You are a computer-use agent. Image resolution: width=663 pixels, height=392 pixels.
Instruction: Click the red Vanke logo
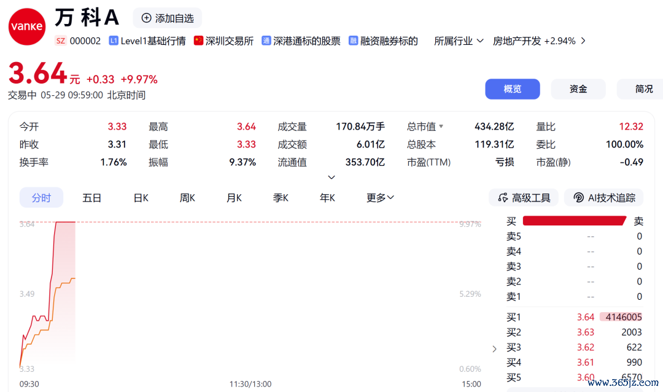coord(26,26)
